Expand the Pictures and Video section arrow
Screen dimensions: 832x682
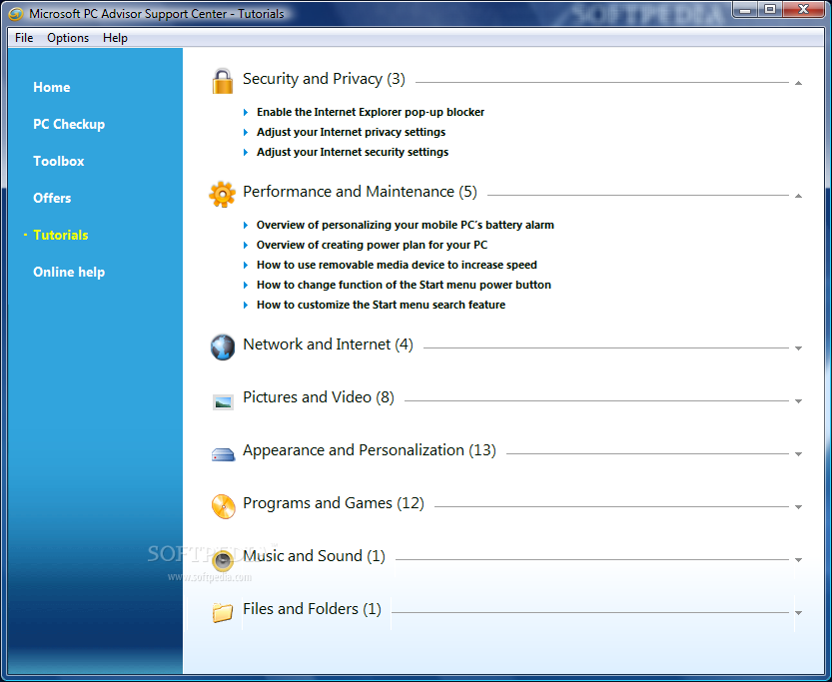798,401
